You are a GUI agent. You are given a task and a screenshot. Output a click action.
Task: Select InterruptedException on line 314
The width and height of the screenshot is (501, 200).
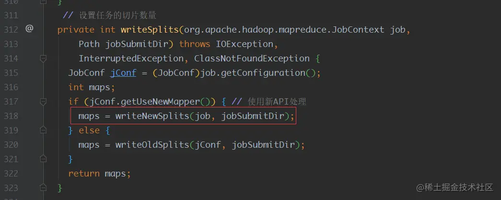131,59
